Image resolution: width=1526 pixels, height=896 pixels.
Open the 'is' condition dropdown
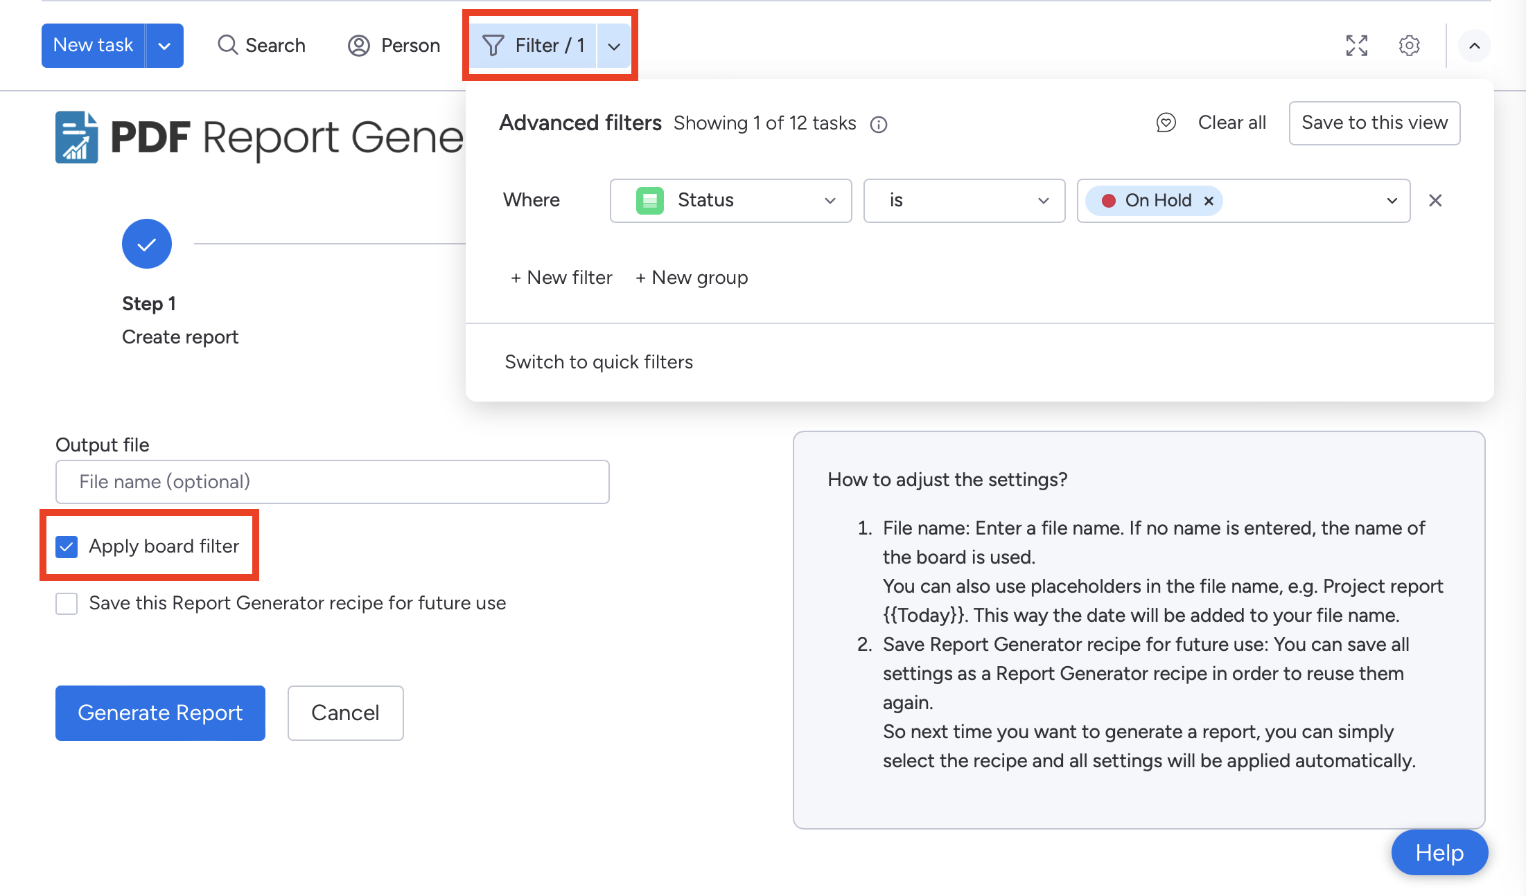click(x=964, y=201)
